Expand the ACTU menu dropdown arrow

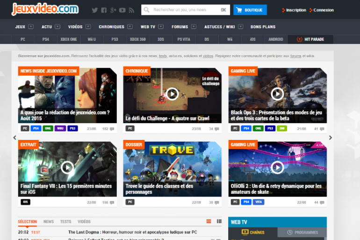click(58, 27)
